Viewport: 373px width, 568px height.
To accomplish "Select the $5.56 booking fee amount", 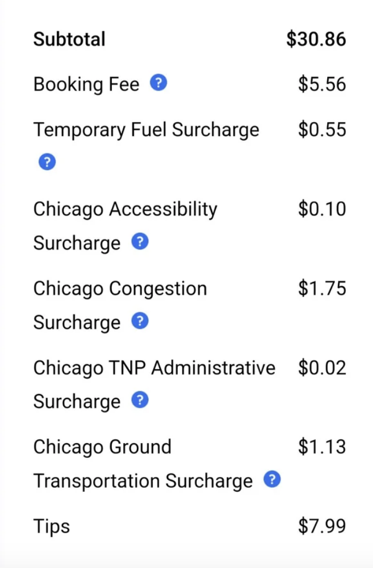I will (x=322, y=84).
